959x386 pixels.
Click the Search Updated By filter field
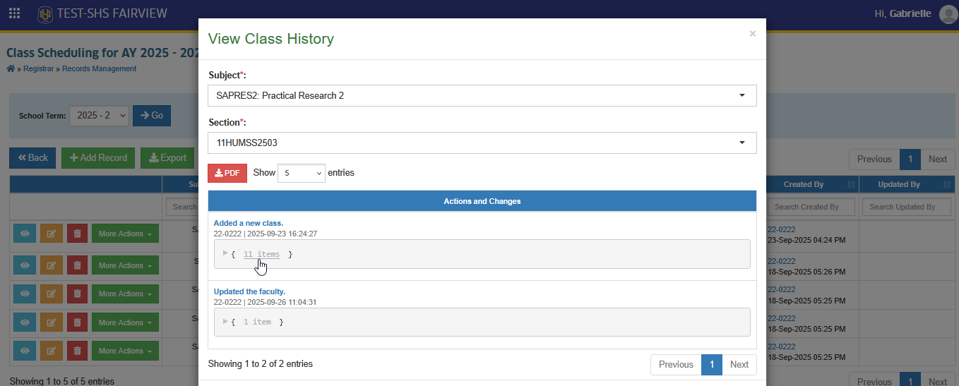907,207
